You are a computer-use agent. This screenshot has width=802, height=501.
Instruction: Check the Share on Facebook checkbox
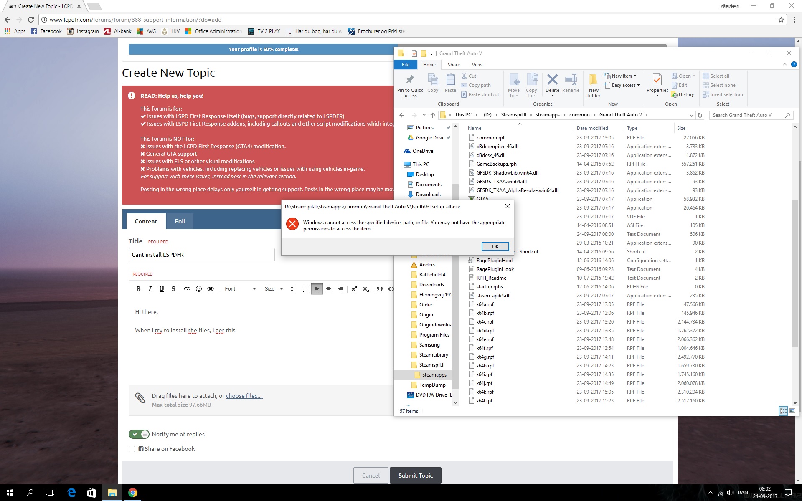132,449
